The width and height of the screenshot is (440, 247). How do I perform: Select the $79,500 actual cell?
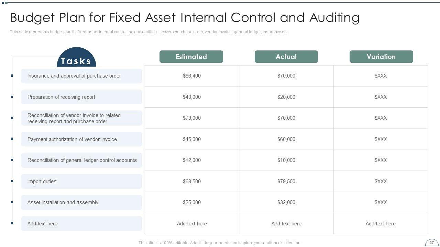(286, 181)
